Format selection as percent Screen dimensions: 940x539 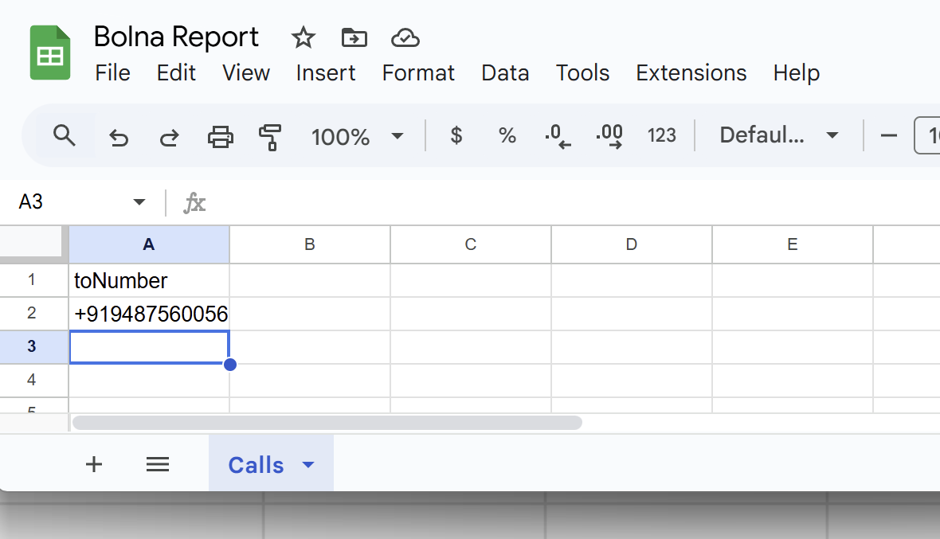pos(507,135)
